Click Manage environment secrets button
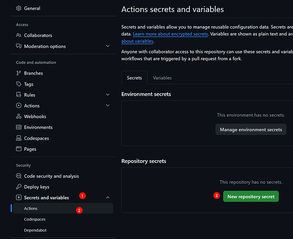 pyautogui.click(x=251, y=130)
